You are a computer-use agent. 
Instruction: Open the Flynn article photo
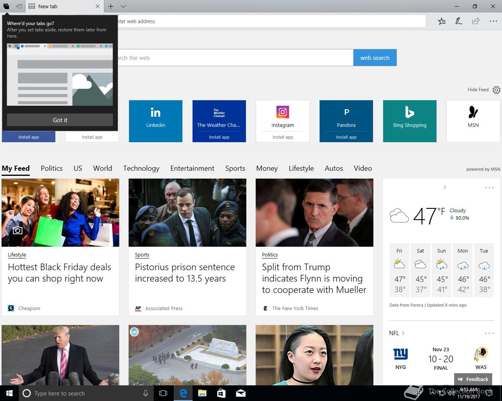point(315,213)
